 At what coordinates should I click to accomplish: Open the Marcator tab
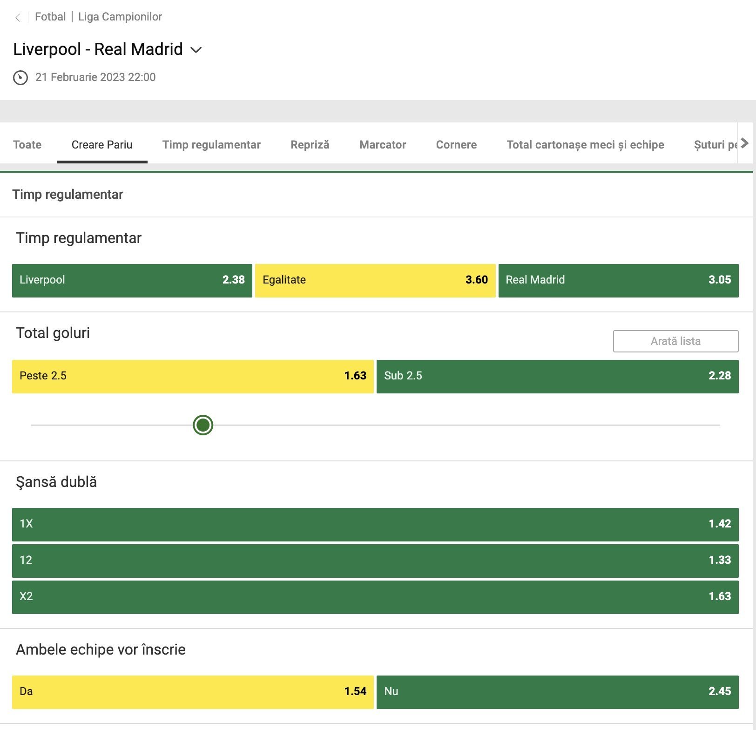[383, 145]
